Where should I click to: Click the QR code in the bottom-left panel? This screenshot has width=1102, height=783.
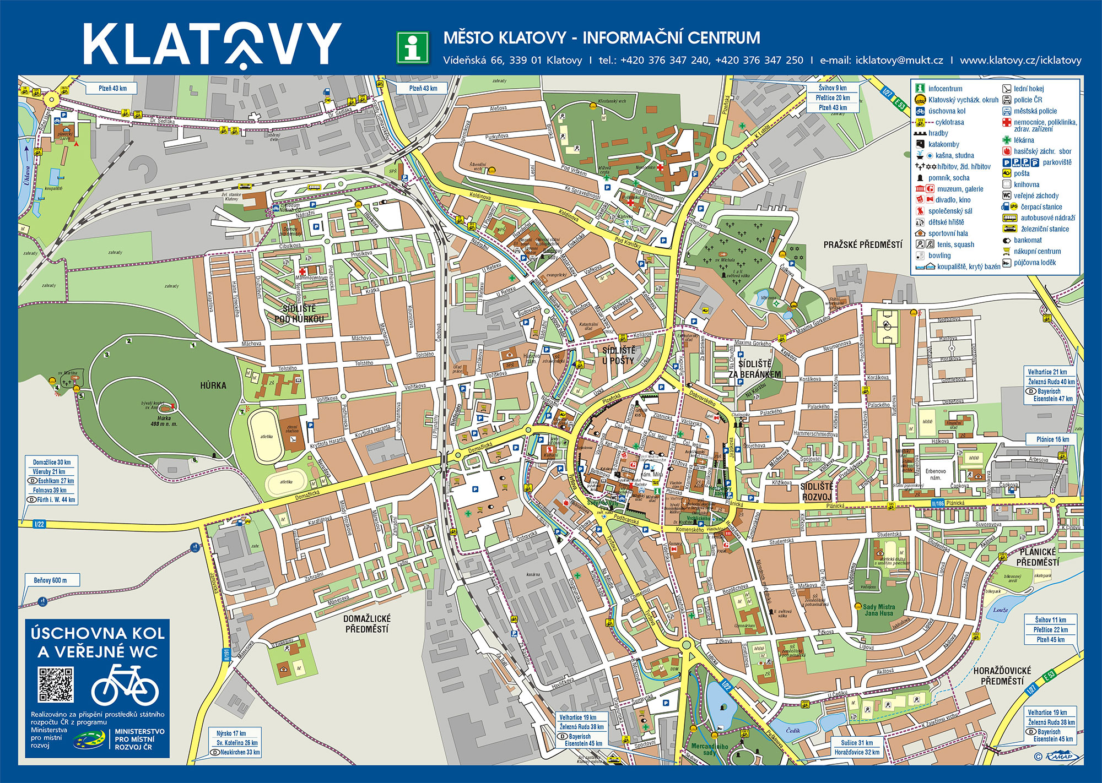pyautogui.click(x=56, y=684)
